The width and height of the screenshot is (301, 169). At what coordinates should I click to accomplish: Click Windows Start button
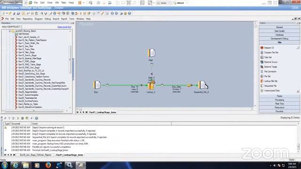(5, 165)
